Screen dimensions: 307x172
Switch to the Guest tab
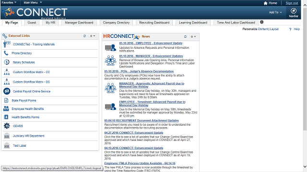tap(32, 22)
